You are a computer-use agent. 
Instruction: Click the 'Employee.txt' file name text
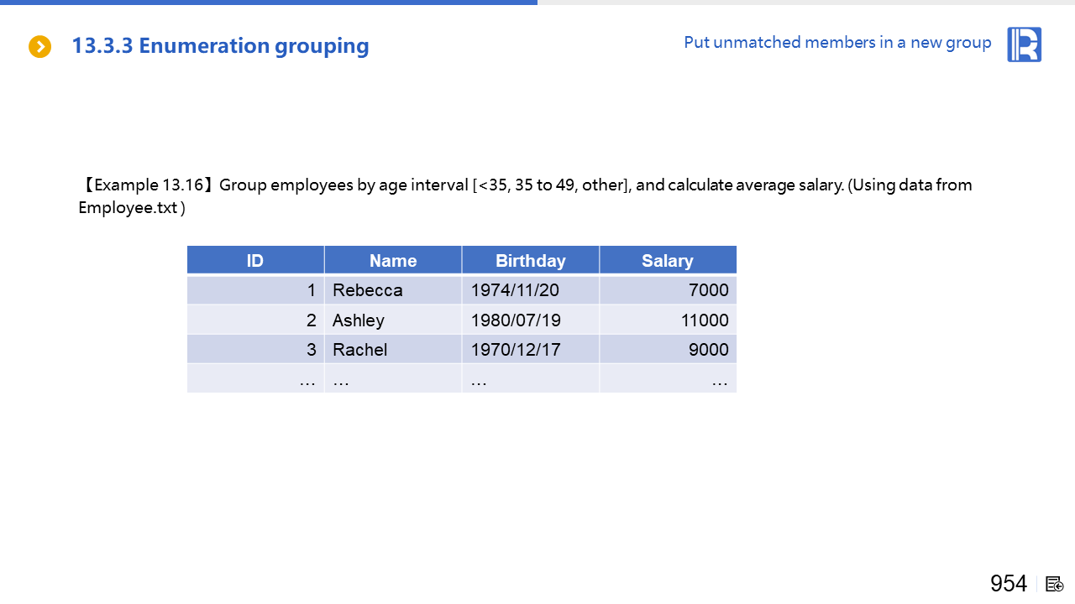click(x=128, y=208)
